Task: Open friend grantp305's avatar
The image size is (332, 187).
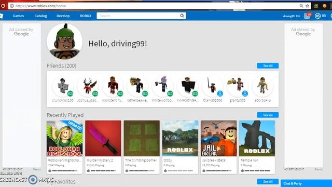Action: 238,86
